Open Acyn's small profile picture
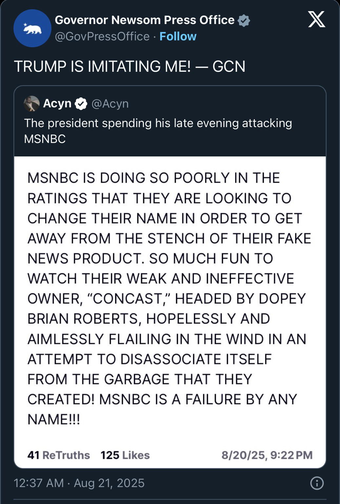Image resolution: width=340 pixels, height=504 pixels. [31, 104]
